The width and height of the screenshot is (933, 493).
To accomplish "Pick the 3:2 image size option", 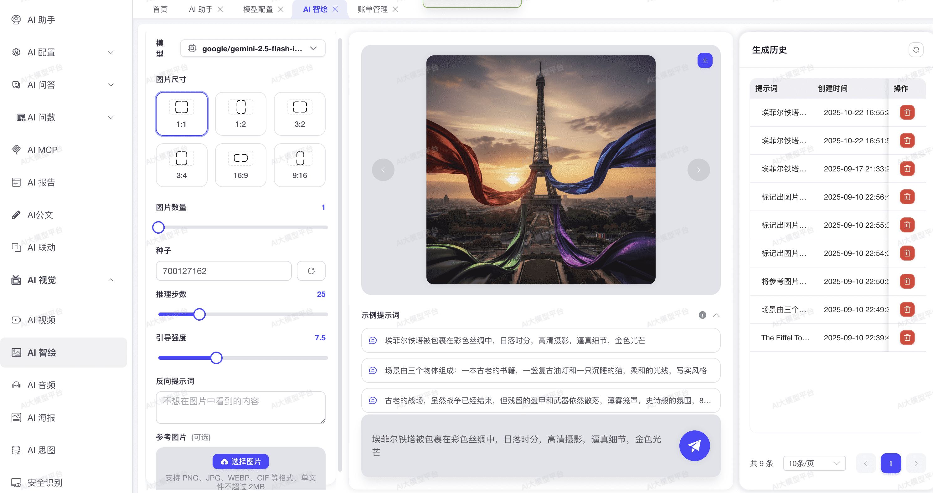I will pyautogui.click(x=300, y=114).
